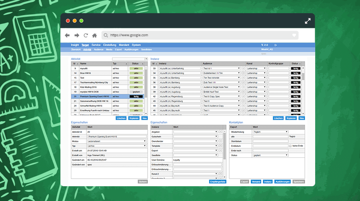Open Kanal Lettershop dropdown in row 35
Image resolution: width=360 pixels, height=201 pixels.
256,78
